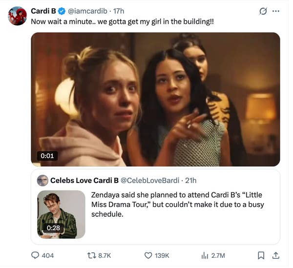The image size is (293, 268).
Task: Click the @CelebLoveBardi handle
Action: (x=149, y=181)
